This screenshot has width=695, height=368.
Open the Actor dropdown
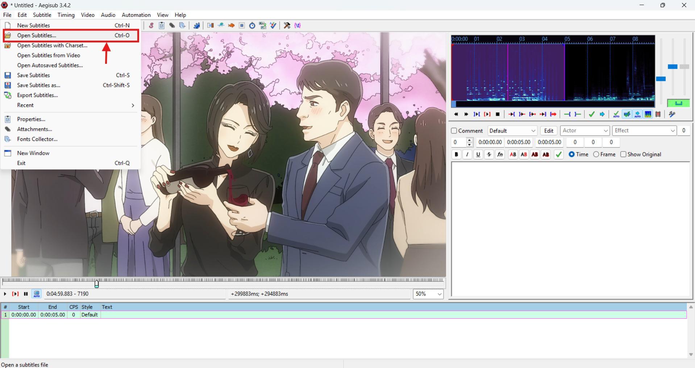585,131
